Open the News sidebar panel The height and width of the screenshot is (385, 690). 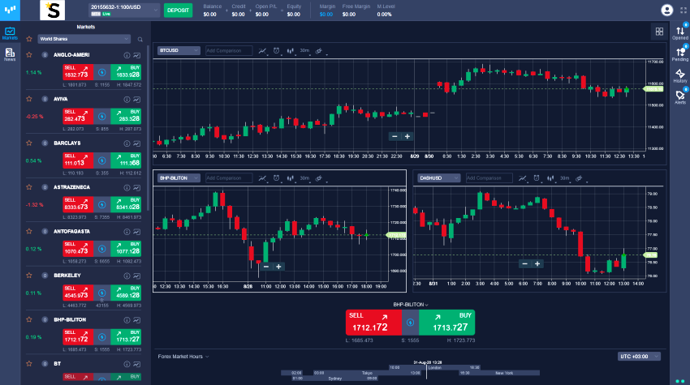10,54
